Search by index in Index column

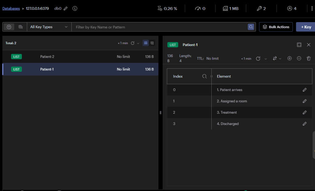point(204,76)
